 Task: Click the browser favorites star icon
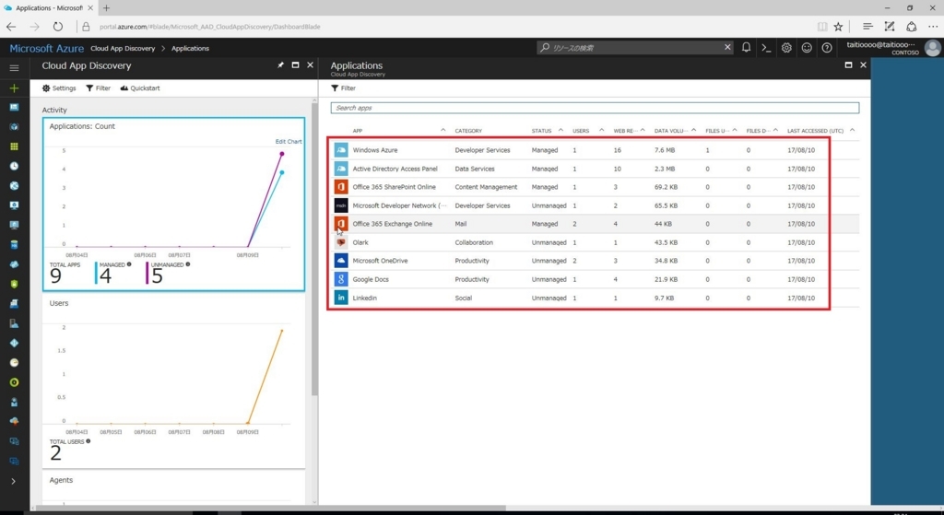click(x=838, y=27)
